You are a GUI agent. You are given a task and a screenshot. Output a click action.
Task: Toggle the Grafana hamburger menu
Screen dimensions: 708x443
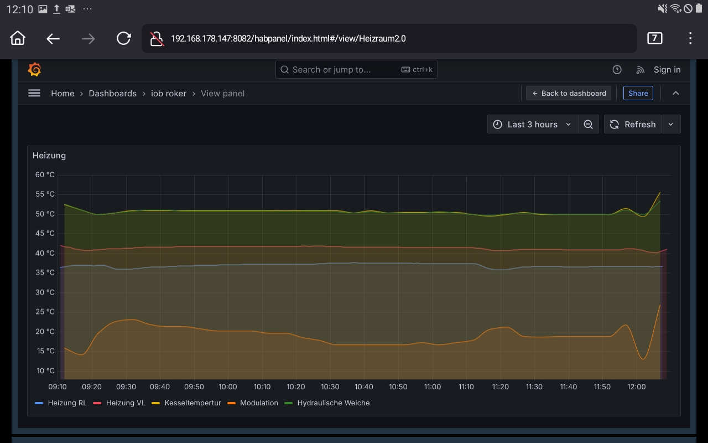click(x=34, y=93)
